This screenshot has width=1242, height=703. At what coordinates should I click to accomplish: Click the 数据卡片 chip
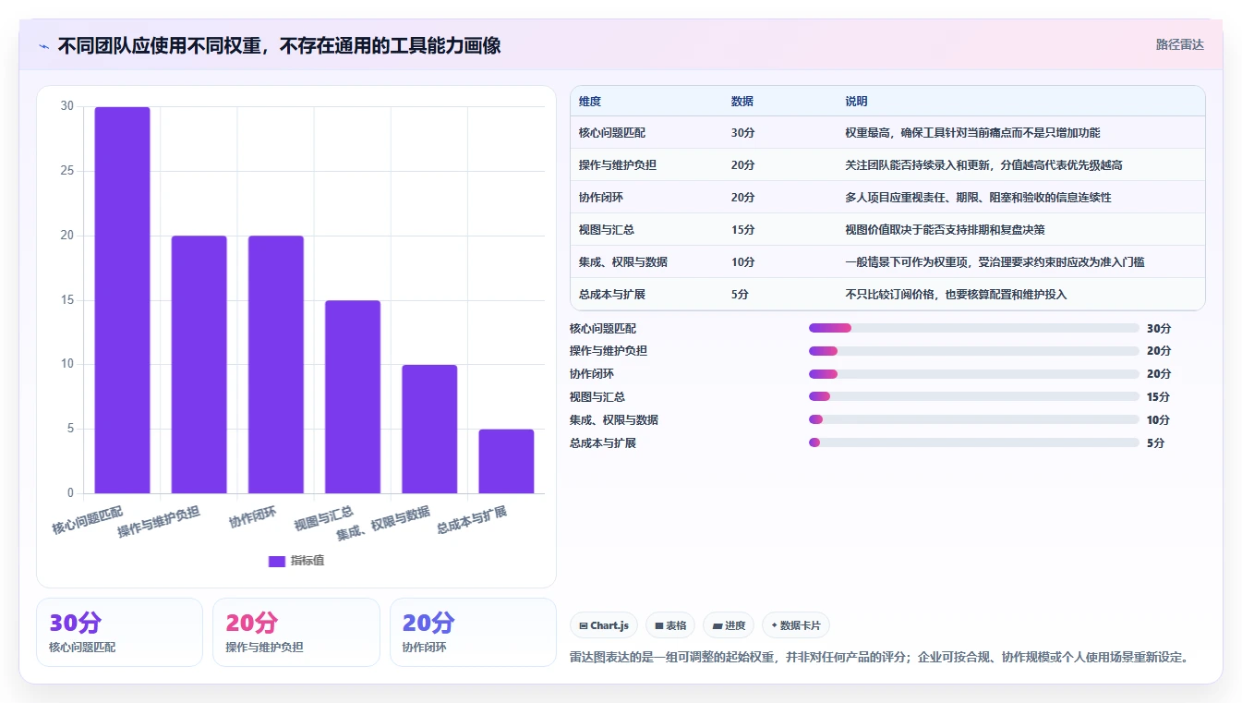795,625
